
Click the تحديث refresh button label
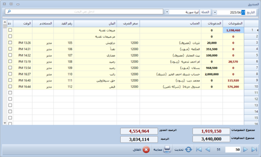[x=179, y=149]
